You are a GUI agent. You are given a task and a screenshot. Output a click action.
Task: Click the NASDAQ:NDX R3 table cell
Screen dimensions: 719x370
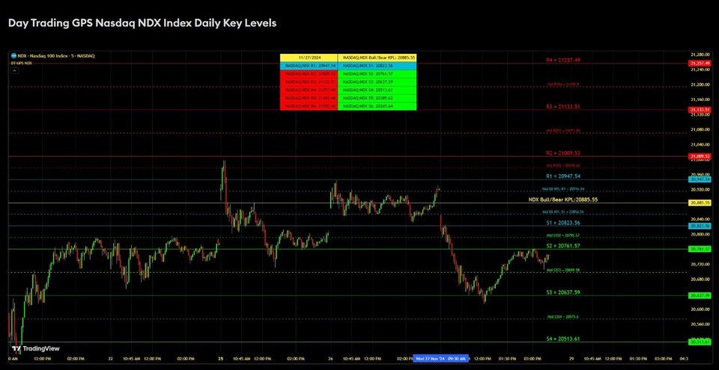click(309, 82)
